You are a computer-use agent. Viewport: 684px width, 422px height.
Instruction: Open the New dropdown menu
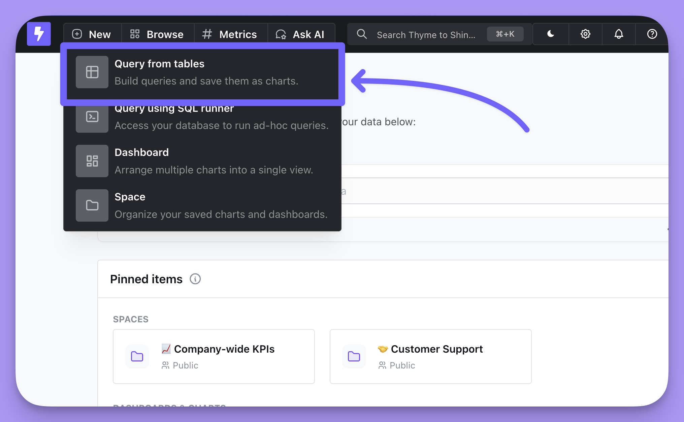coord(92,34)
